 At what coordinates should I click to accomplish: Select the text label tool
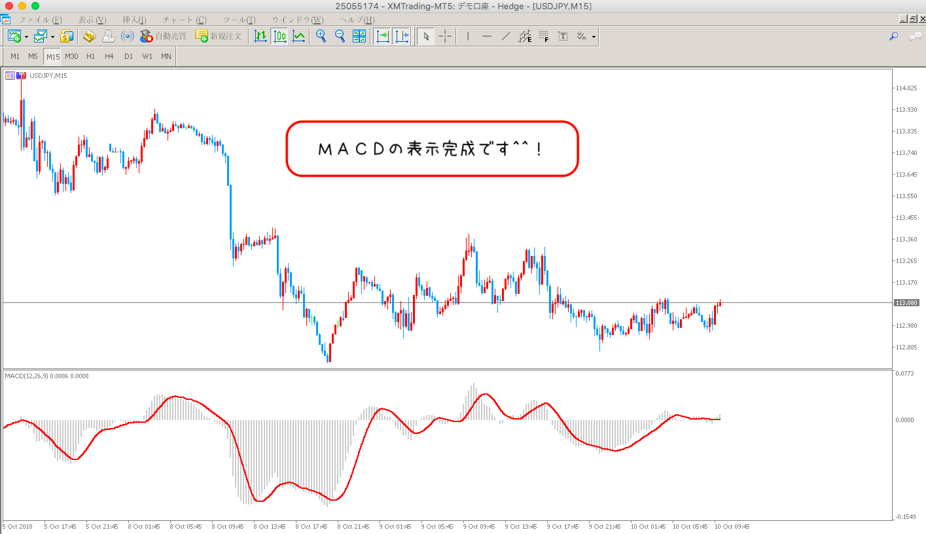pos(563,36)
